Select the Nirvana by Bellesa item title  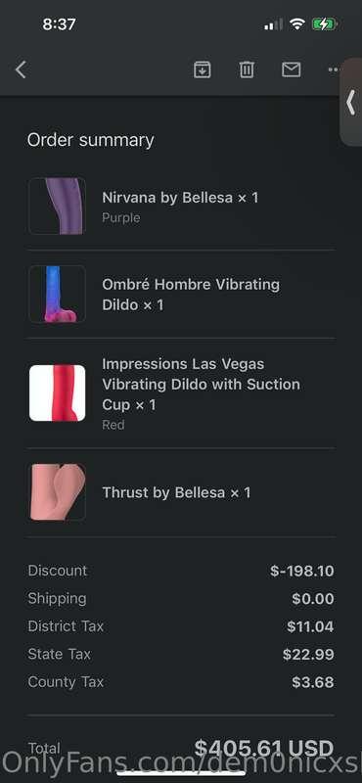[x=180, y=198]
